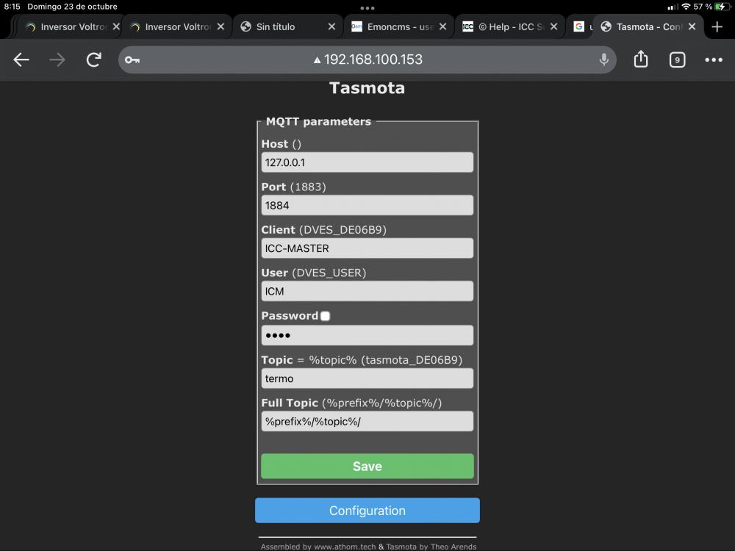Edit the Client field ICC-MASTER

pos(367,248)
